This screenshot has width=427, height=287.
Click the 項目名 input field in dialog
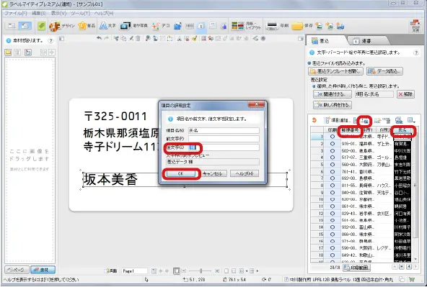[x=224, y=131]
